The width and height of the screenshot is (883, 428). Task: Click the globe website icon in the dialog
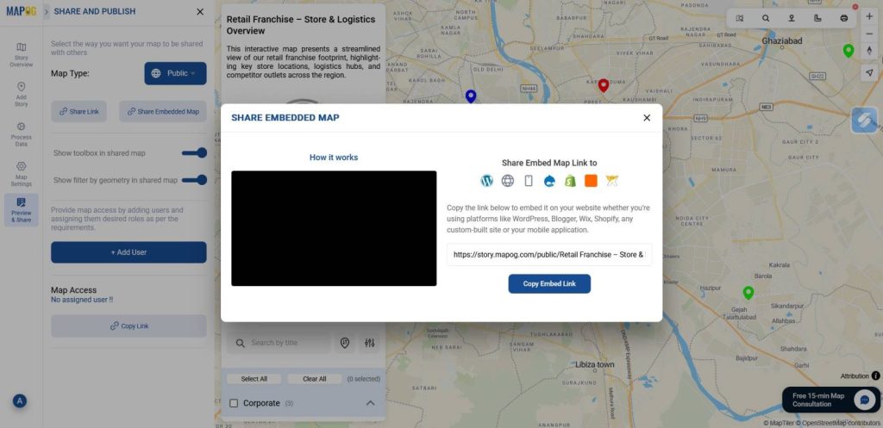[507, 181]
